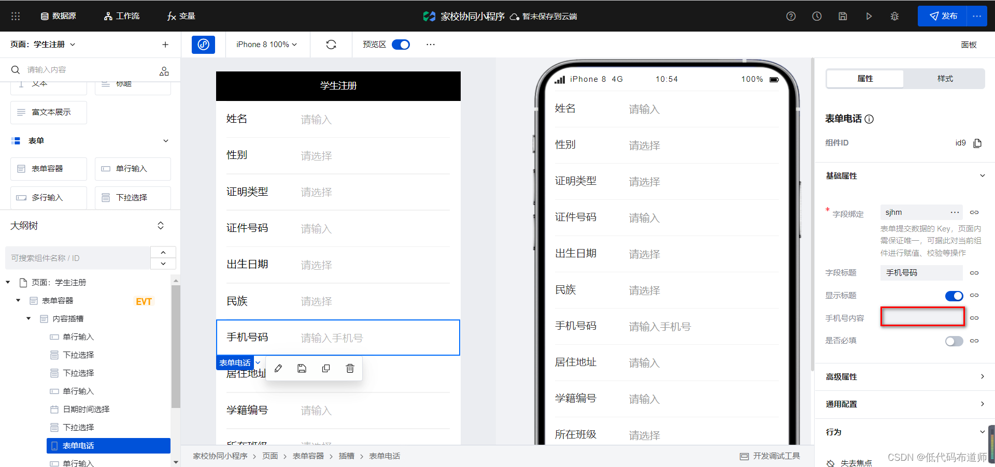Add a new page with plus icon
Image resolution: width=995 pixels, height=467 pixels.
(165, 45)
